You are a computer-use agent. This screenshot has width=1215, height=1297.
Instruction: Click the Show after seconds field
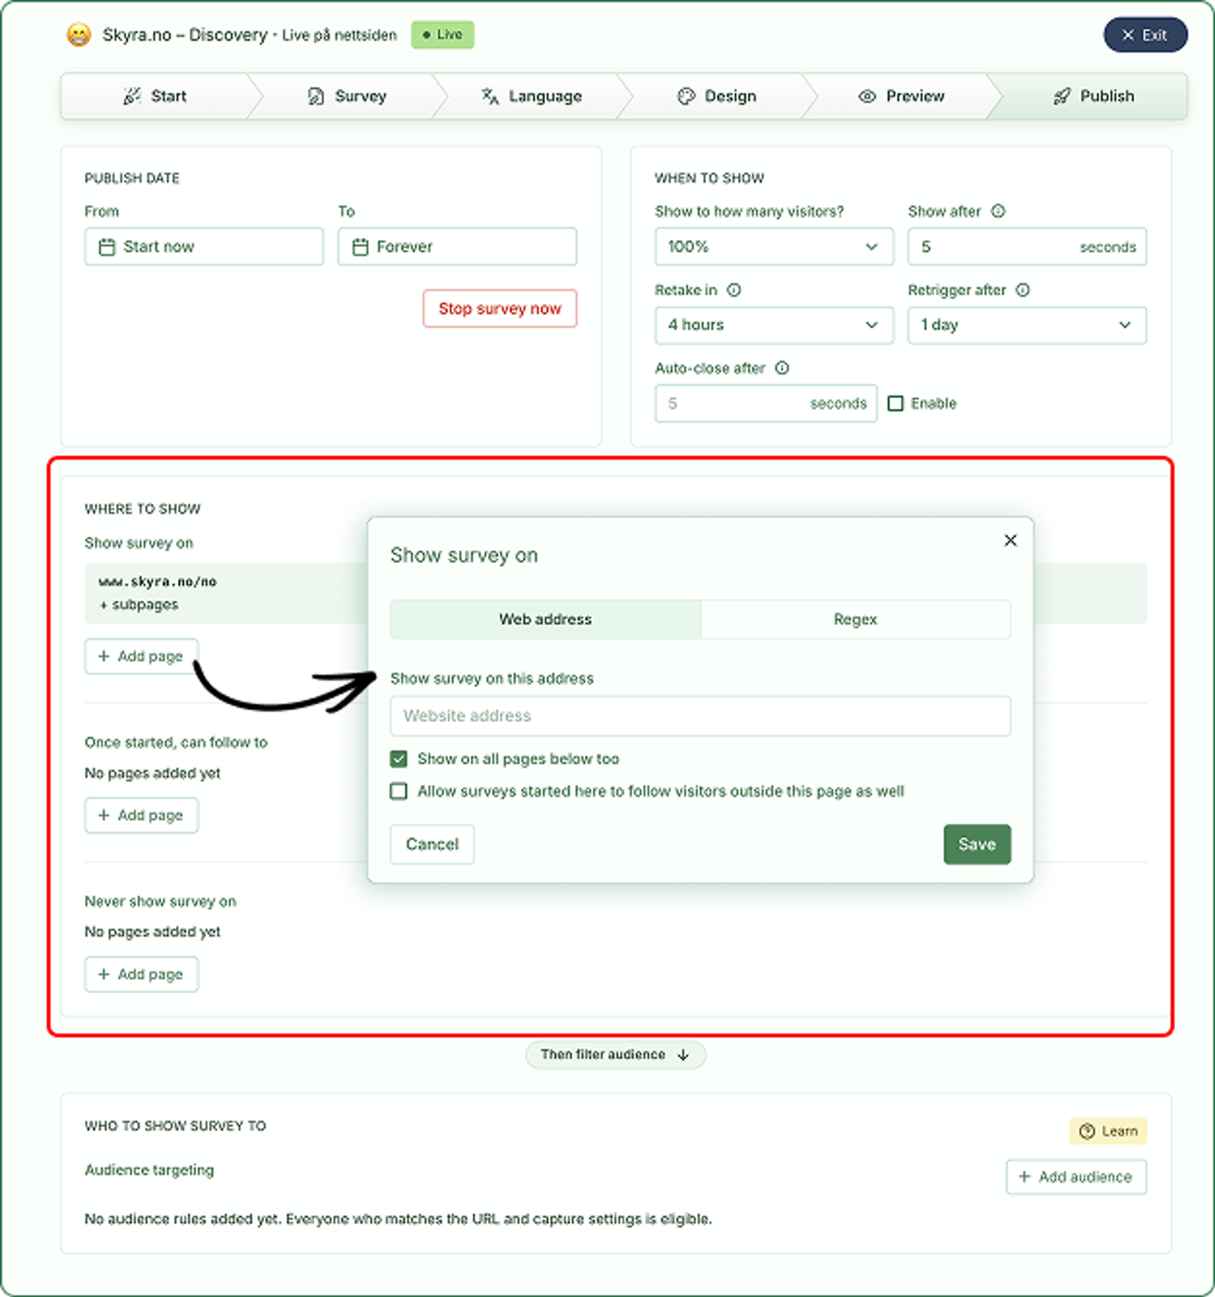pos(1026,247)
